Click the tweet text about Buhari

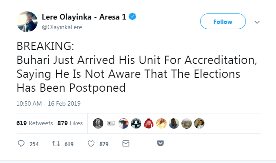137,67
